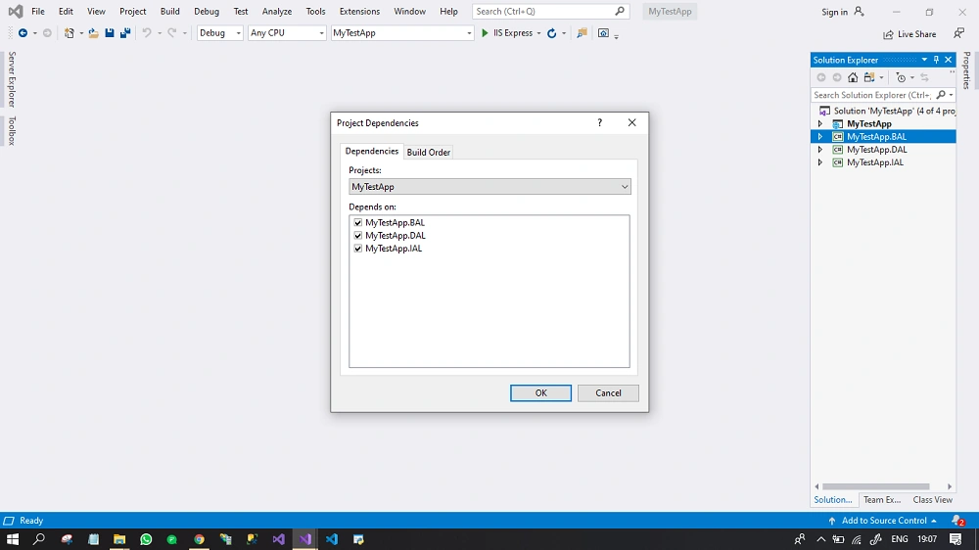Viewport: 979px width, 550px height.
Task: Click the Search Solution Explorer field
Action: click(872, 95)
